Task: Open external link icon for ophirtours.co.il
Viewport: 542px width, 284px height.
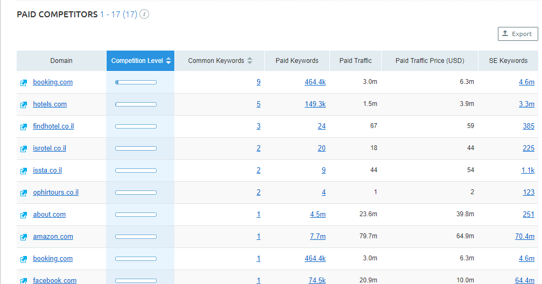Action: pos(24,193)
